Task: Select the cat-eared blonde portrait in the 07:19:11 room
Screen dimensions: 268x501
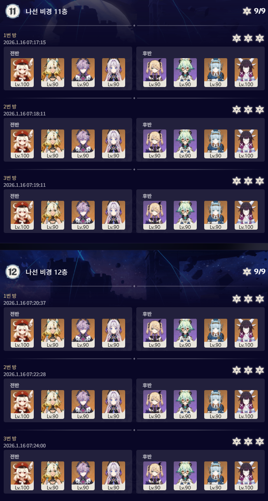Action: coord(53,215)
